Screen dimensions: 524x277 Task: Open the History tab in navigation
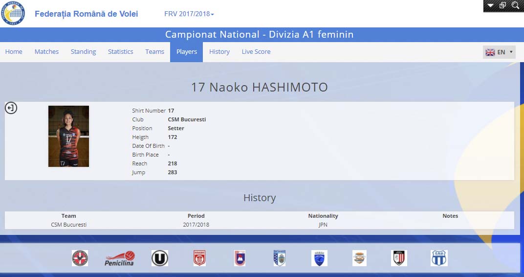coord(219,52)
